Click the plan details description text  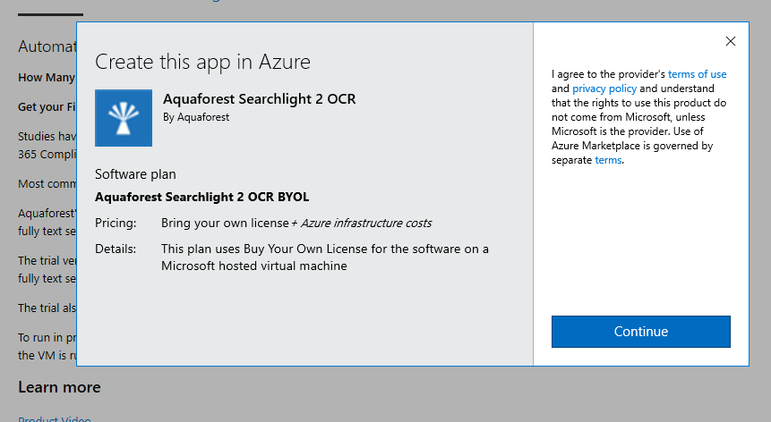pos(324,257)
